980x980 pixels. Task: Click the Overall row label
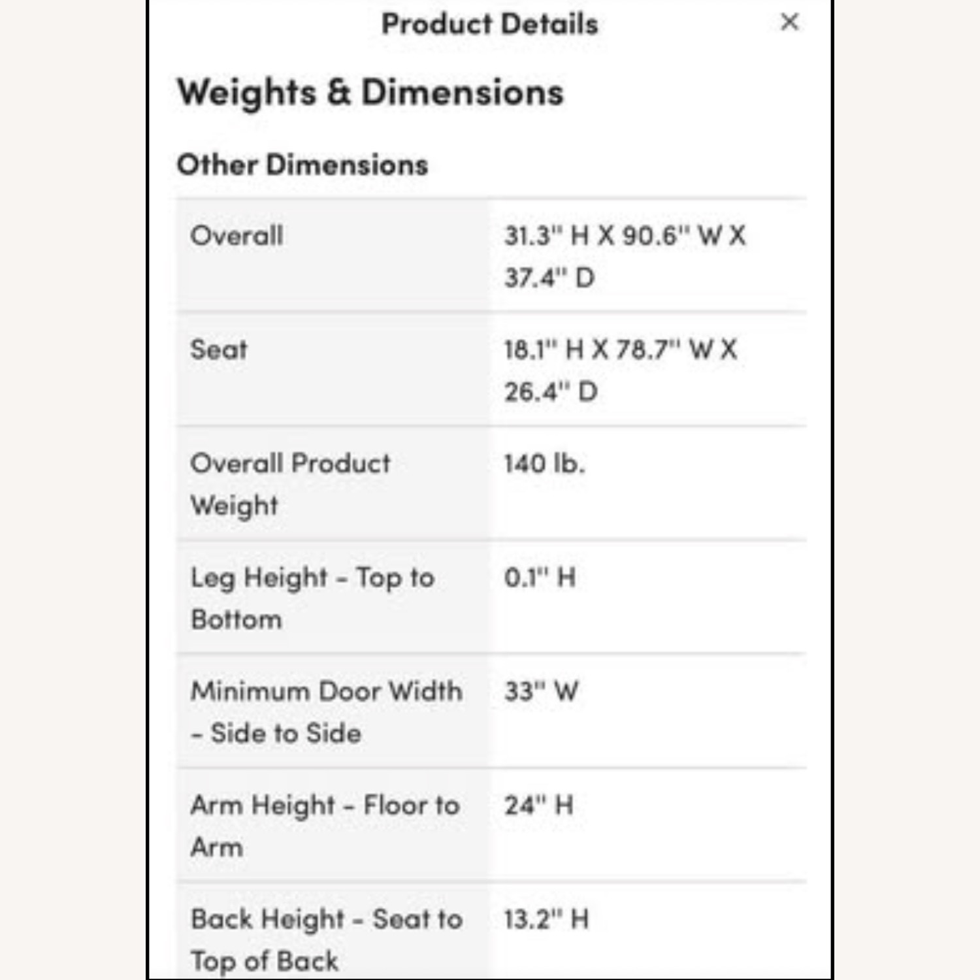237,236
